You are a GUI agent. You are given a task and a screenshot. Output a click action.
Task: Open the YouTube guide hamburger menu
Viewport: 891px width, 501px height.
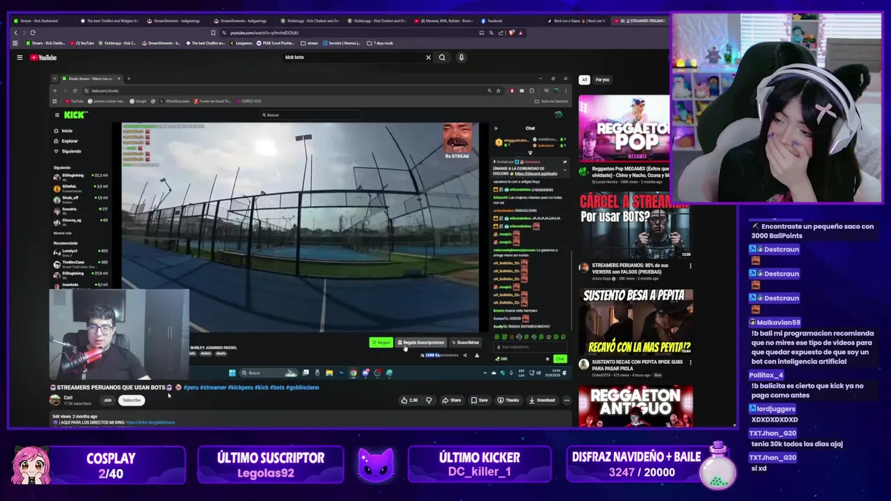click(x=19, y=58)
